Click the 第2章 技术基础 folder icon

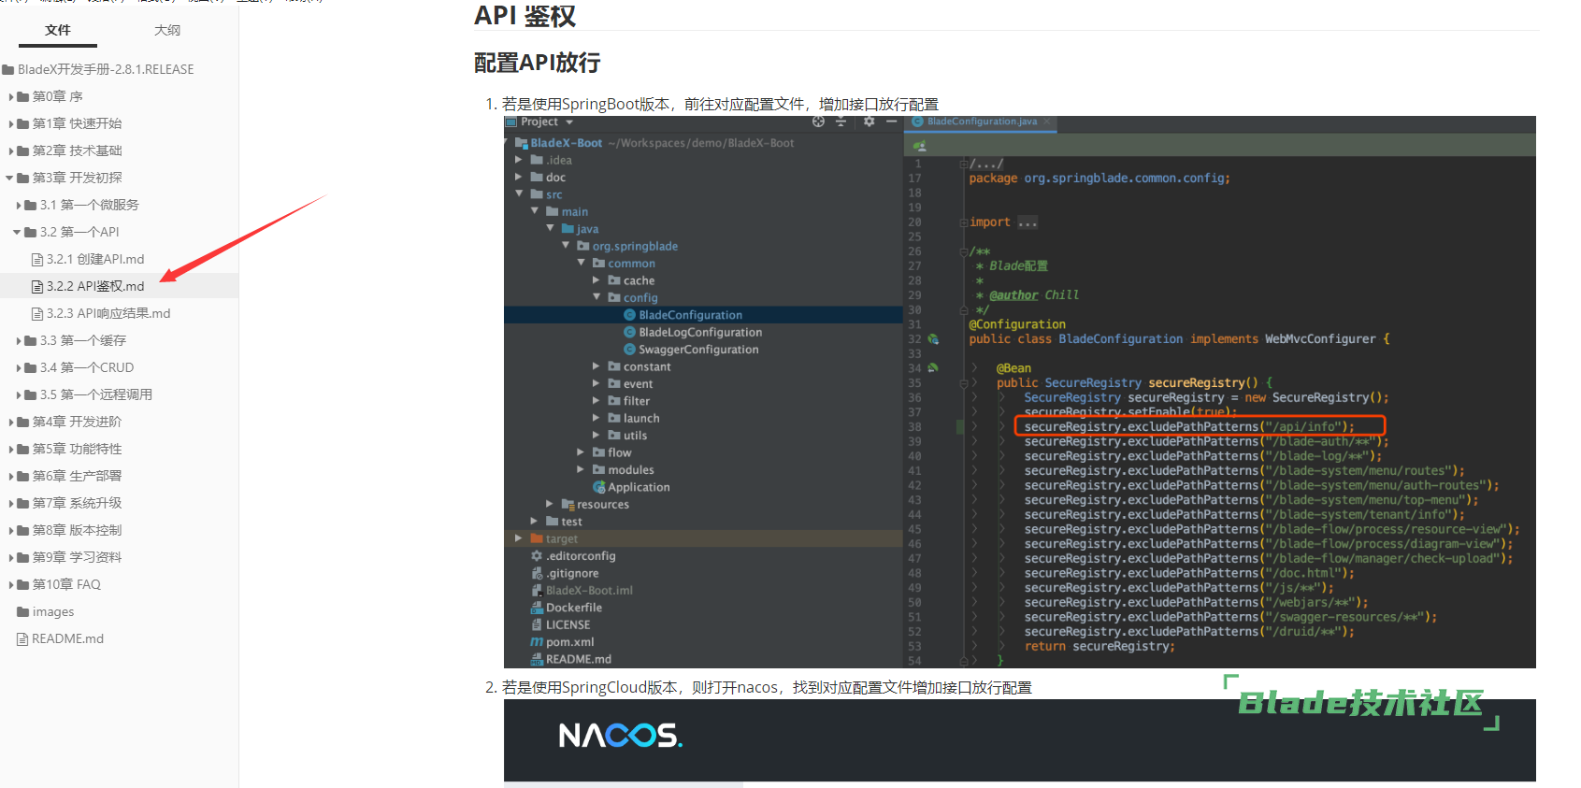click(23, 150)
